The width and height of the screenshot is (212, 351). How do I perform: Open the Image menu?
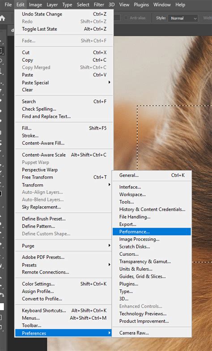(35, 4)
